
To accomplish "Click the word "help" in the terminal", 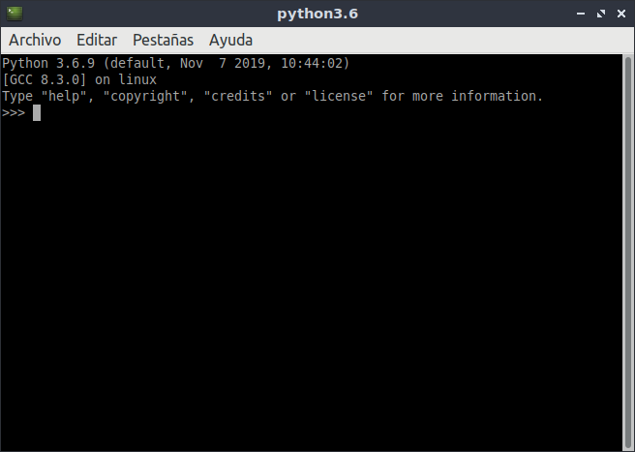I will tap(64, 96).
